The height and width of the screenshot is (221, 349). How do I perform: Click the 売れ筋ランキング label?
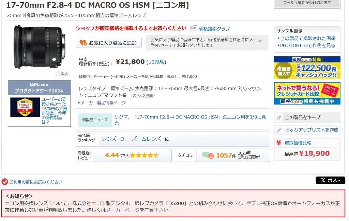click(x=87, y=138)
